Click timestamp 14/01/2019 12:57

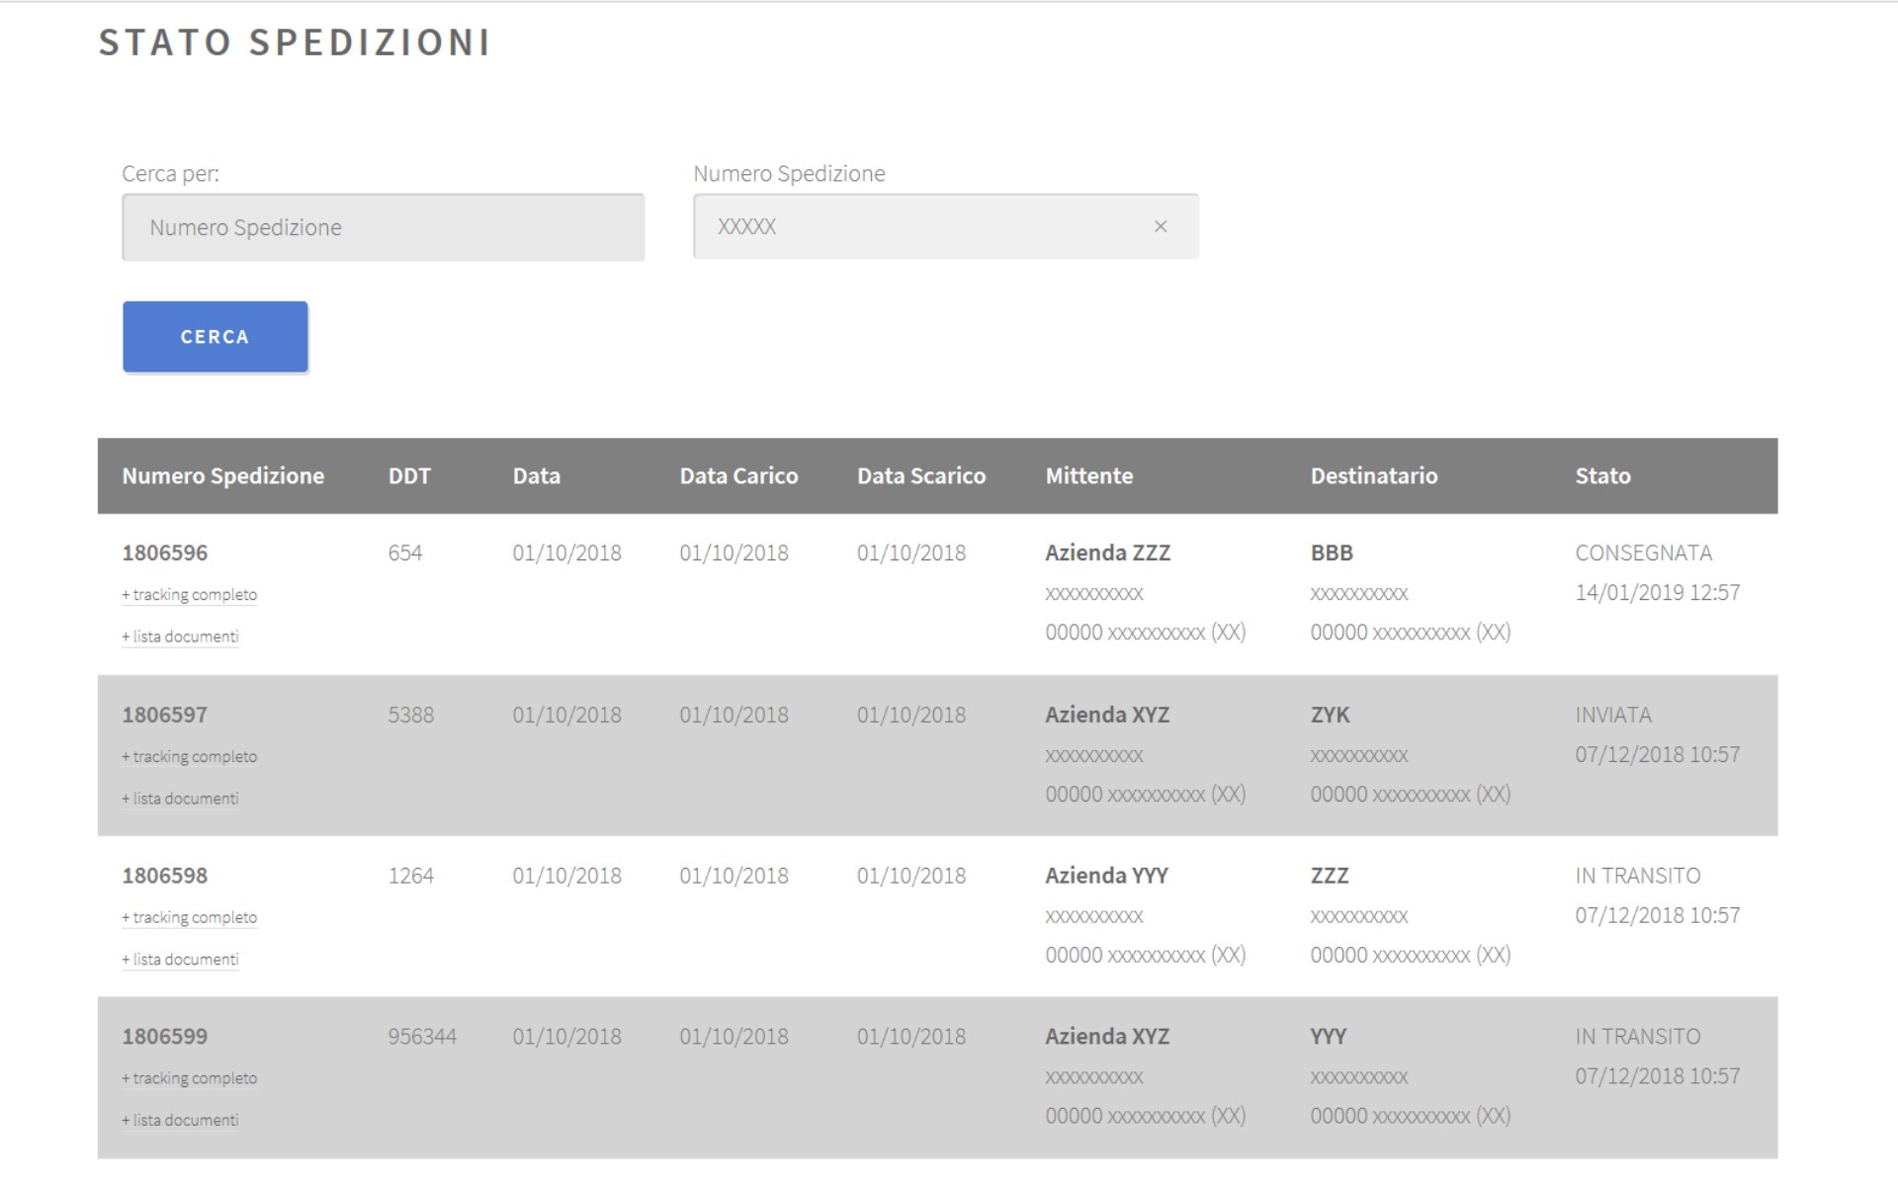(x=1658, y=593)
